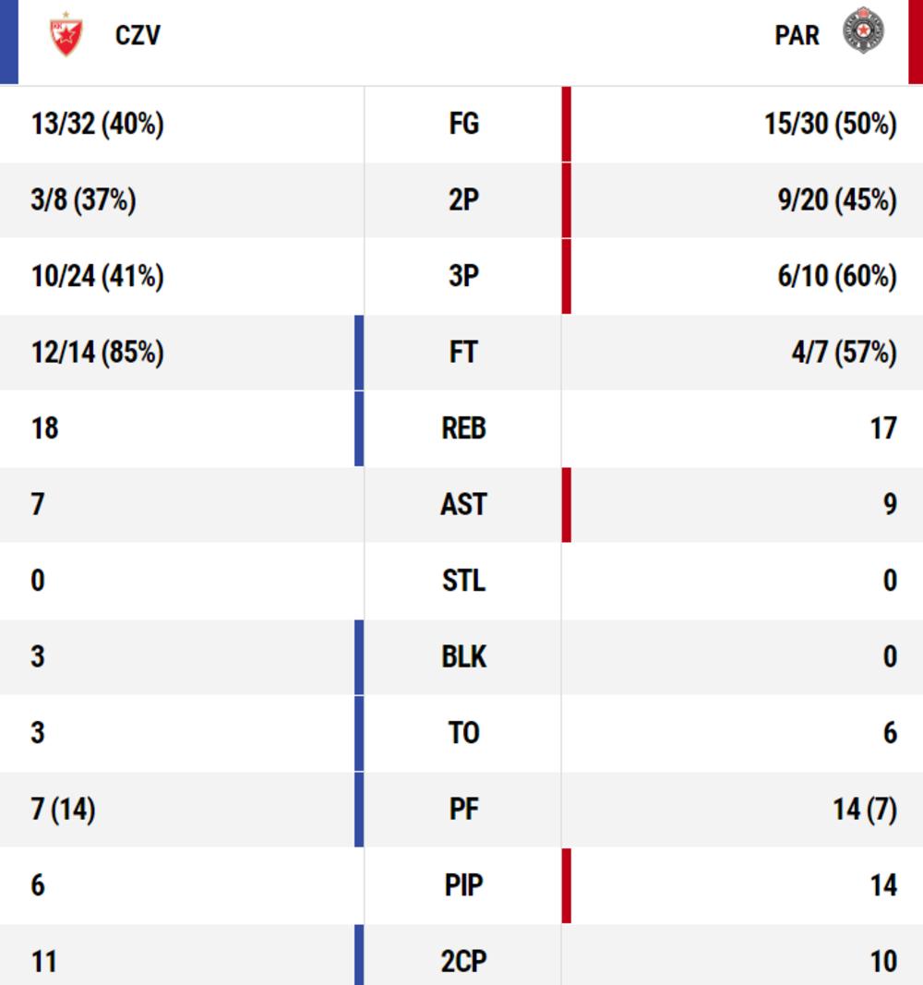Click the FG stat label
923x985 pixels.
(x=463, y=125)
